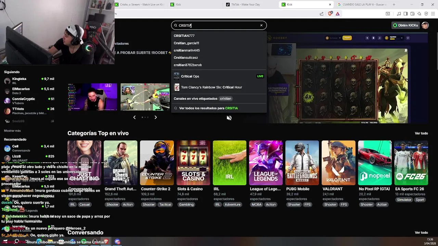This screenshot has width=438, height=246.
Task: Open the Conversando category card
Action: pyautogui.click(x=84, y=163)
